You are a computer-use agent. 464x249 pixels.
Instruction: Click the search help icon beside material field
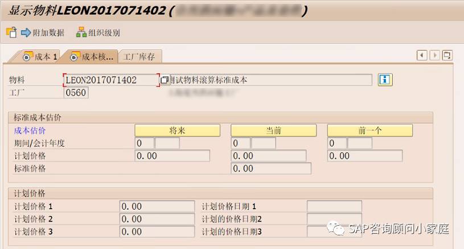coord(164,80)
